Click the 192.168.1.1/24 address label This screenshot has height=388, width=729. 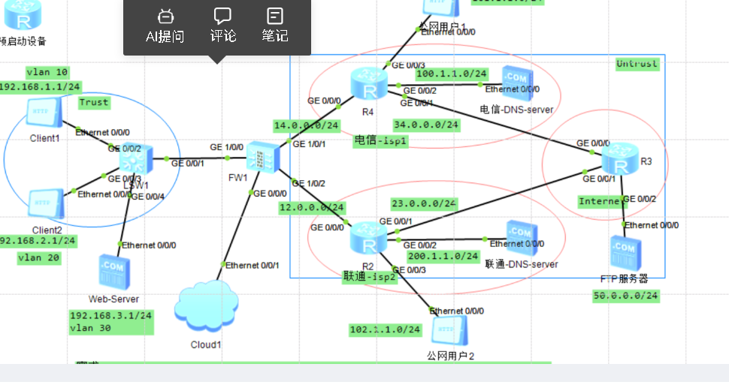pyautogui.click(x=41, y=87)
